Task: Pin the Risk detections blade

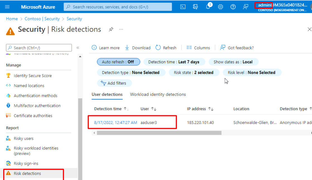Action: 111,29
